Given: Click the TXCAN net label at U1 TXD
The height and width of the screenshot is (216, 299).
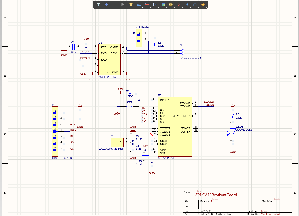Looking at the screenshot, I should pyautogui.click(x=85, y=52).
